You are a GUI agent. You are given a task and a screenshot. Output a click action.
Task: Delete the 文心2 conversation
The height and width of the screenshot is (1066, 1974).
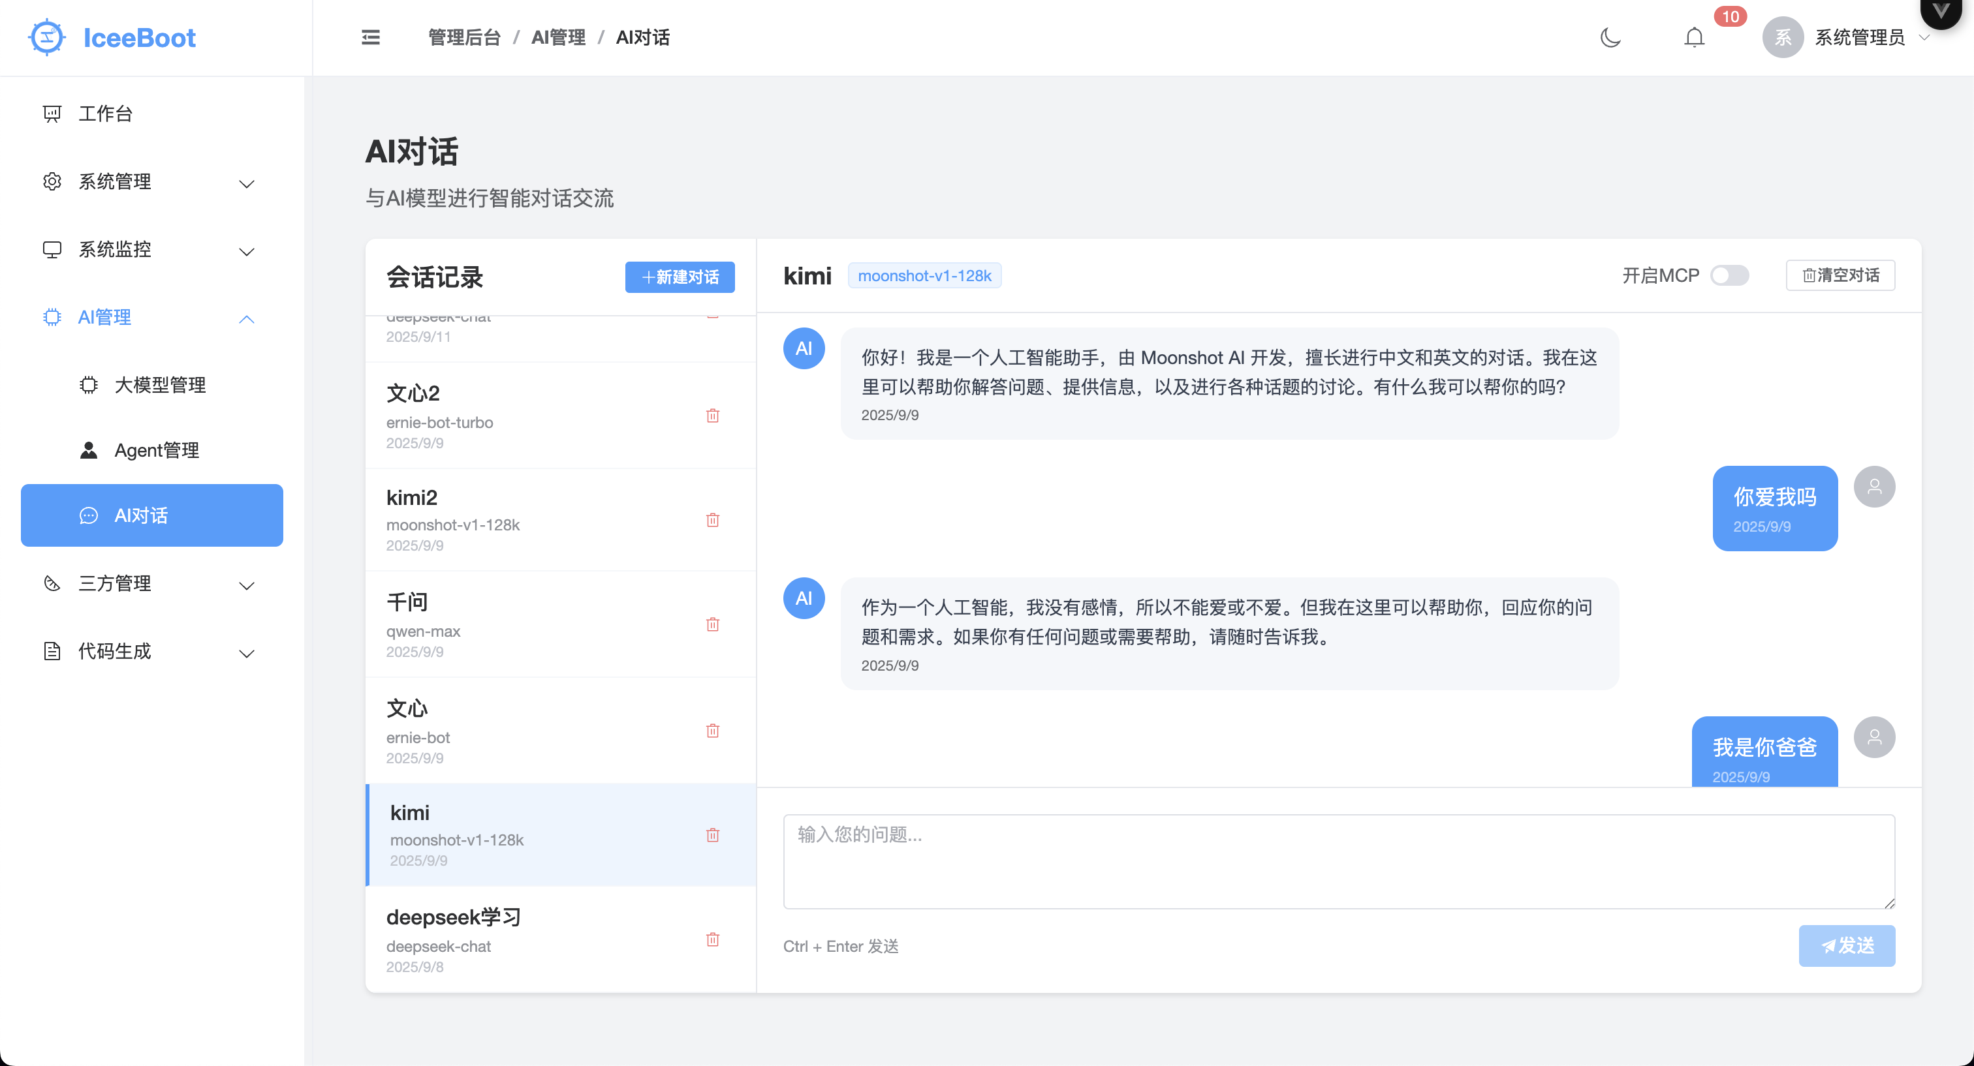pos(713,415)
